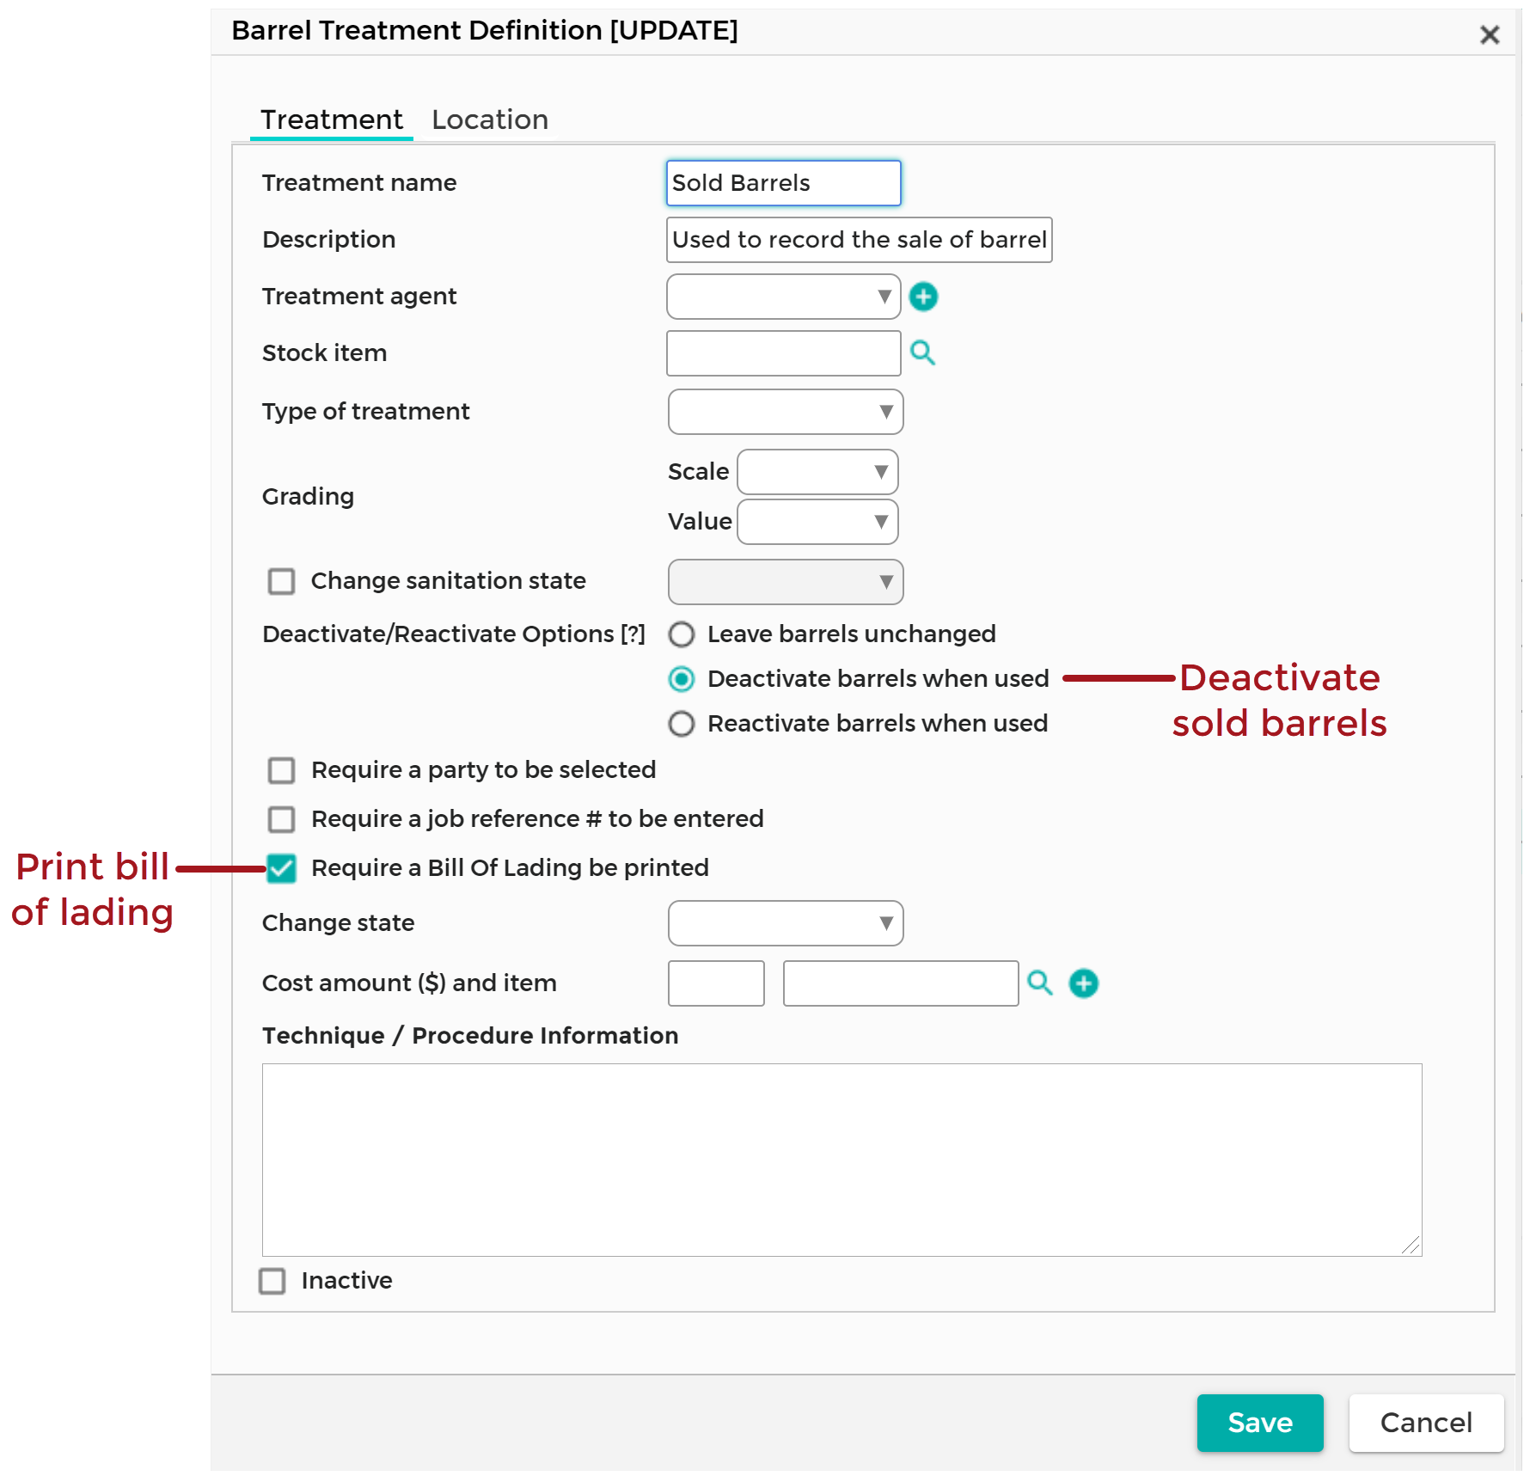Open the Grading Scale dropdown
Image resolution: width=1530 pixels, height=1482 pixels.
point(817,472)
